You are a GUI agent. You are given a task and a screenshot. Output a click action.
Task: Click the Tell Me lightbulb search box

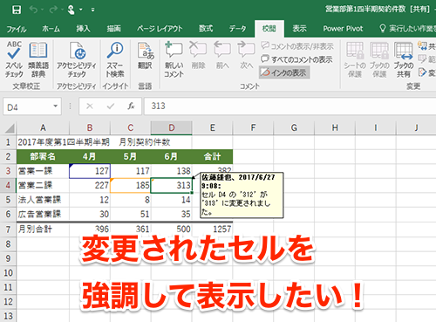[407, 29]
